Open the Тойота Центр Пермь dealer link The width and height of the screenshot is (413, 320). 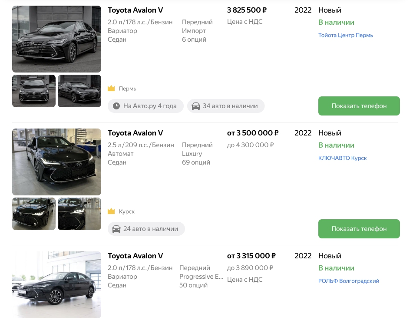[345, 35]
